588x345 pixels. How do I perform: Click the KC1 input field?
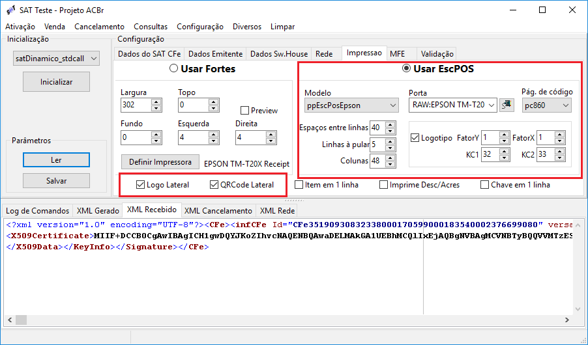click(490, 154)
